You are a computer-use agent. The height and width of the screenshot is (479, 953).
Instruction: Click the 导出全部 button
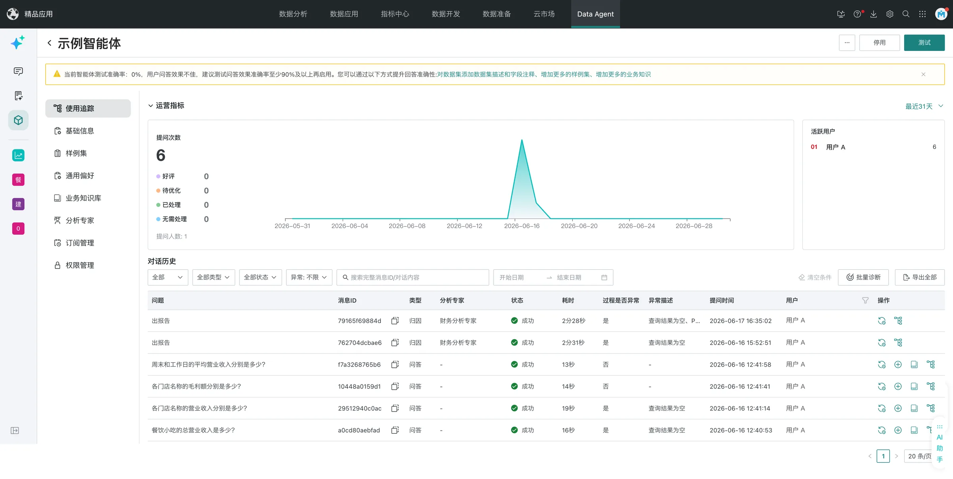pyautogui.click(x=920, y=277)
